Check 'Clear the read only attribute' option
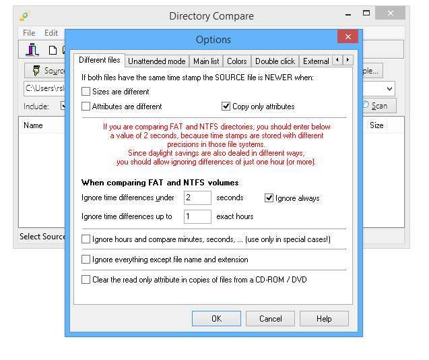Viewport: 429px width, 360px height. 86,280
